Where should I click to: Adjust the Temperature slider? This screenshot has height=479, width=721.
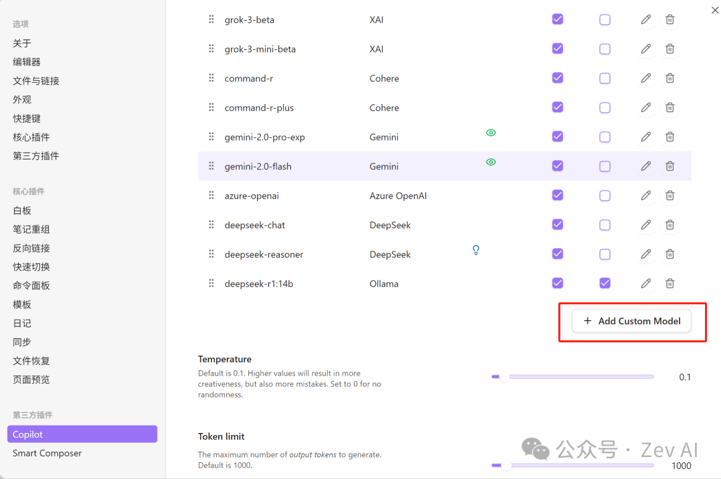click(x=573, y=377)
